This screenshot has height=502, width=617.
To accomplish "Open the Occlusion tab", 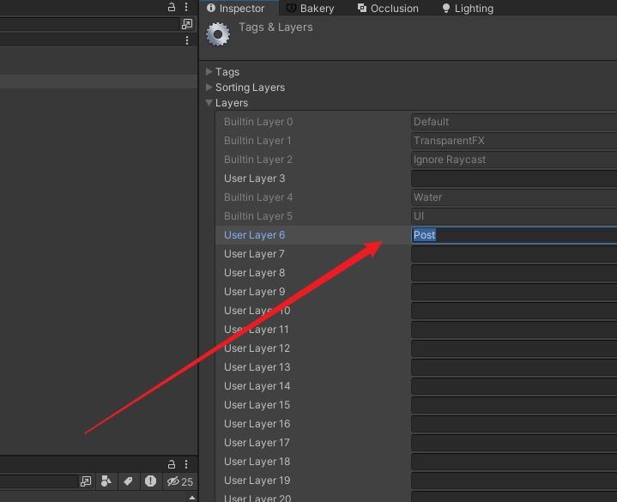I will coord(388,9).
